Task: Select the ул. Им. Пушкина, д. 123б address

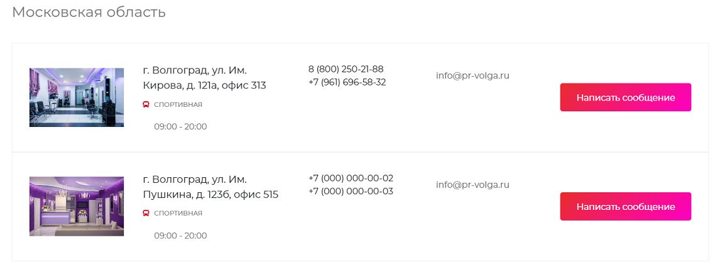Action: tap(210, 187)
